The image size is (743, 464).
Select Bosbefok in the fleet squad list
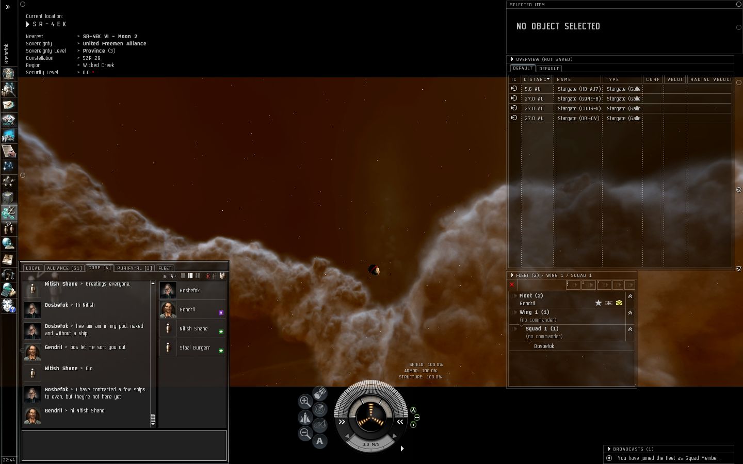tap(572, 346)
